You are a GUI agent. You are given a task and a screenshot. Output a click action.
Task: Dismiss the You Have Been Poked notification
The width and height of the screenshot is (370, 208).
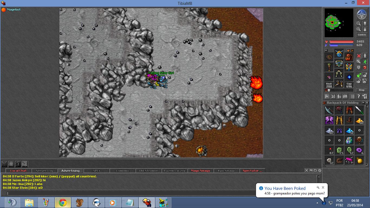(323, 187)
